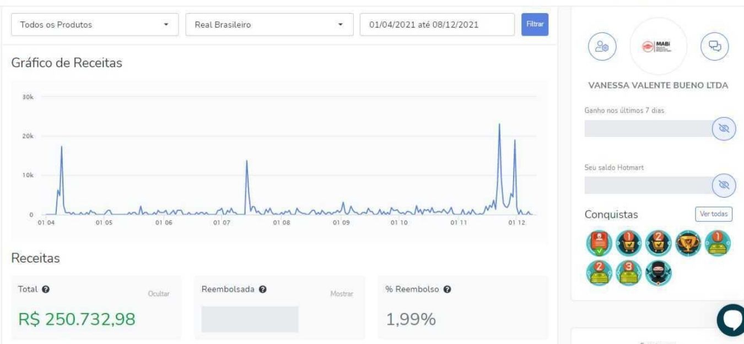Viewport: 744px width, 344px height.
Task: Open the Todos os Produtos dropdown
Action: pyautogui.click(x=94, y=25)
